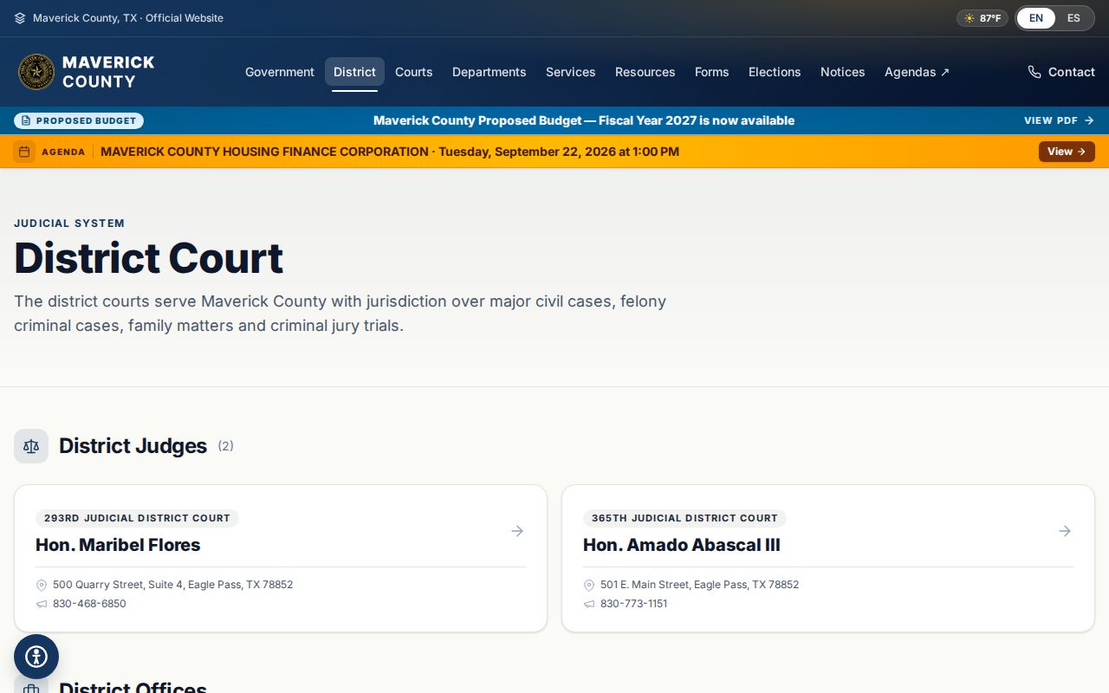This screenshot has height=693, width=1109.
Task: Switch language to EN
Action: [x=1036, y=18]
